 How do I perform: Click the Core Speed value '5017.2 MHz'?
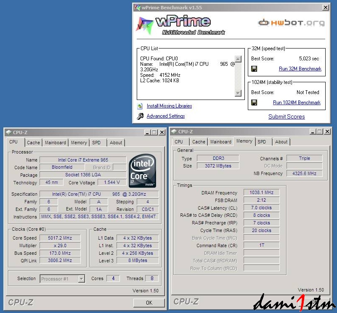point(60,238)
